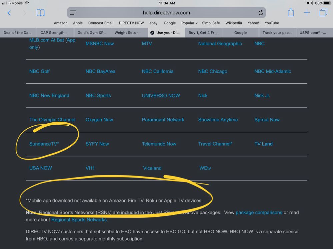The height and width of the screenshot is (249, 333).
Task: Open the YouTube bookmark
Action: pos(272,23)
